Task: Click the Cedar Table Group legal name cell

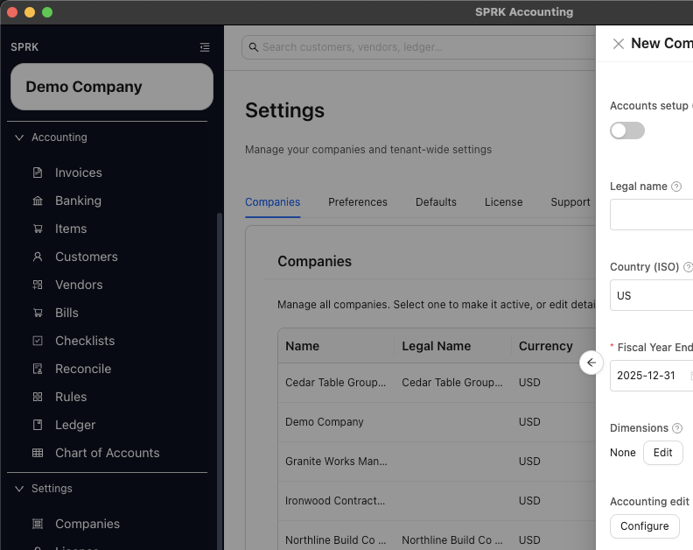Action: [x=452, y=383]
